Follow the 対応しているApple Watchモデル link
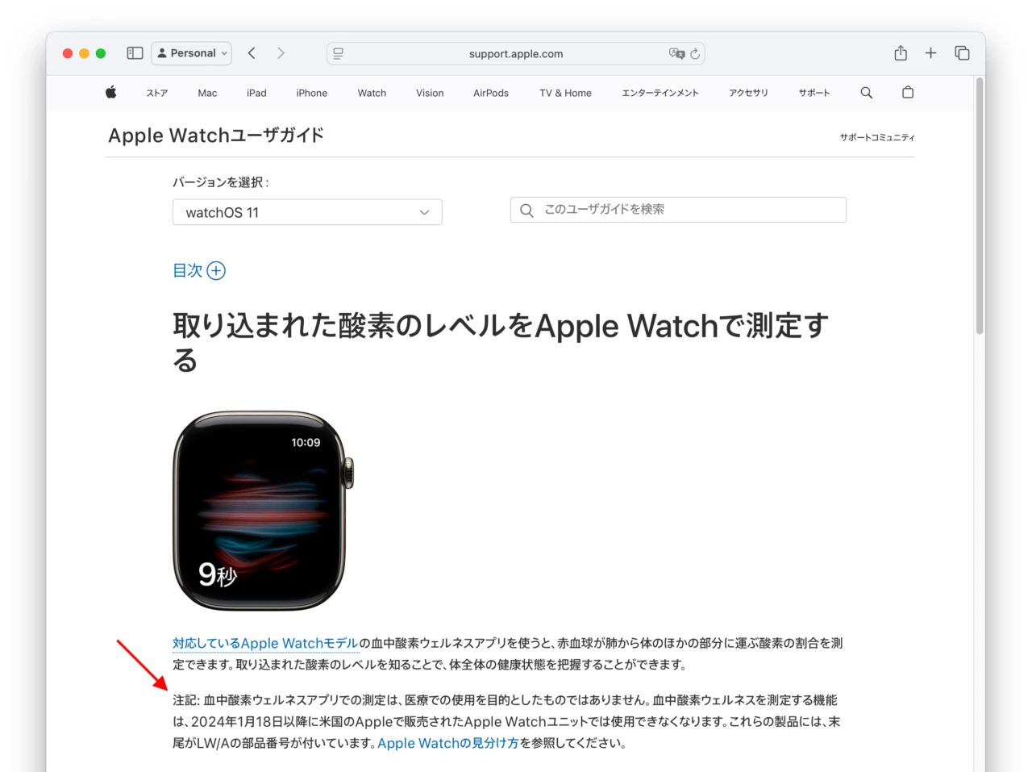 [x=265, y=643]
